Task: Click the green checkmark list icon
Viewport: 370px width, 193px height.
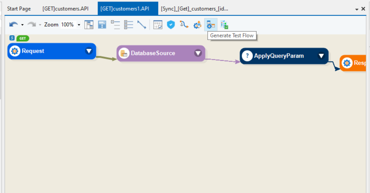Action: click(x=224, y=25)
